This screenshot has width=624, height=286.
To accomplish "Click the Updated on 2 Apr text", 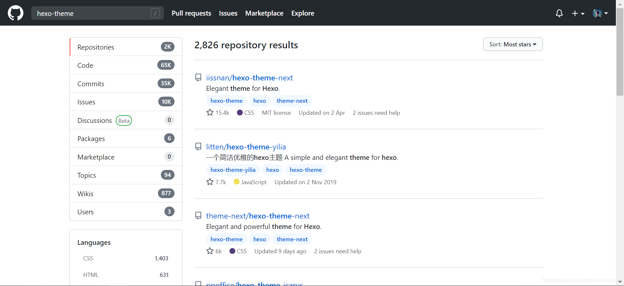I will pyautogui.click(x=322, y=113).
